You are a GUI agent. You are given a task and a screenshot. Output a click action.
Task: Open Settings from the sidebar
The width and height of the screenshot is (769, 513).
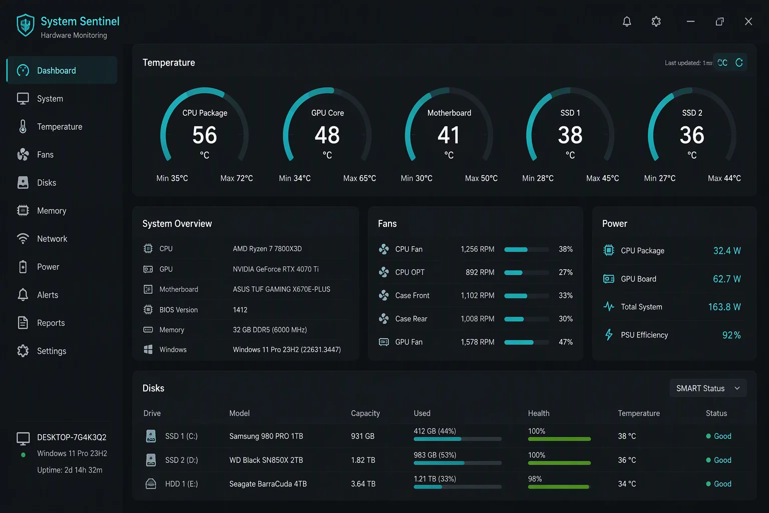[62, 351]
